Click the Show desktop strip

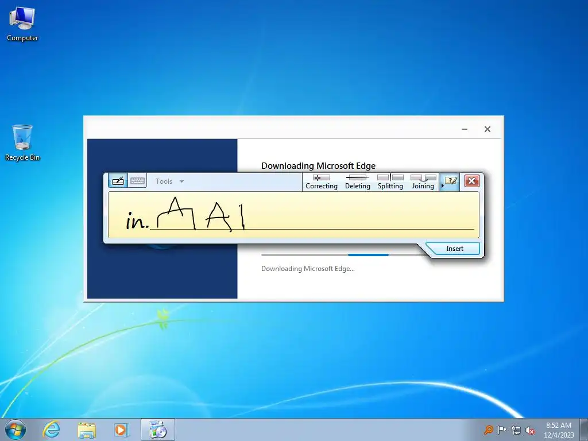click(x=584, y=430)
